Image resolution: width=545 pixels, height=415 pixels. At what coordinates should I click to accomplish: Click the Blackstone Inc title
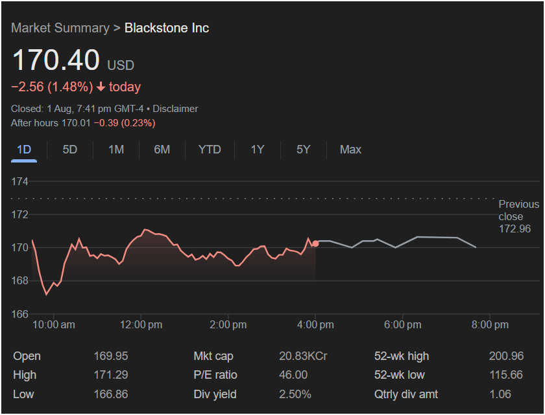(x=167, y=28)
